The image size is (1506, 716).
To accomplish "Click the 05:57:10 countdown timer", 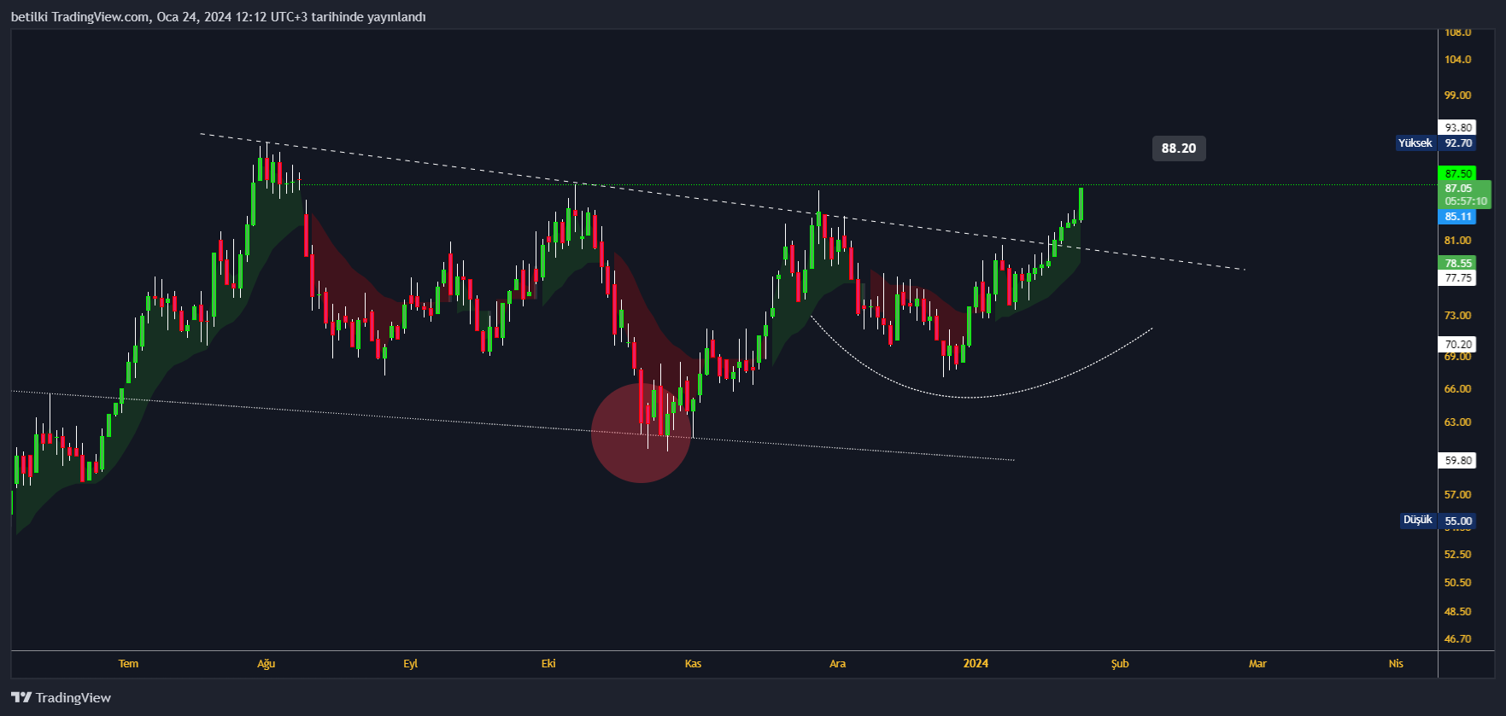I will point(1465,201).
